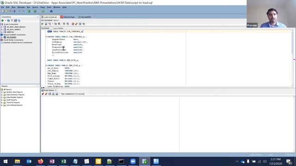The image size is (296, 166).
Task: Expand the AA_ADW_AAPBCS connection node
Action: point(2,30)
